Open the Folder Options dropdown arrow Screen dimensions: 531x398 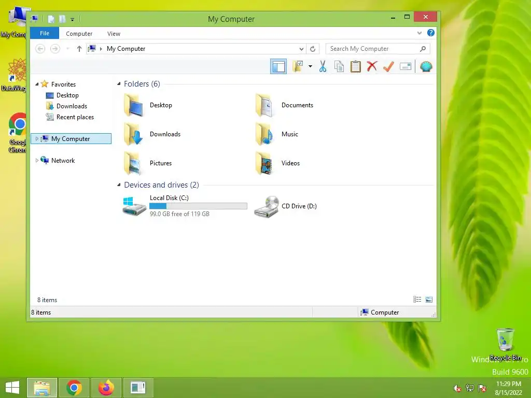pos(310,66)
